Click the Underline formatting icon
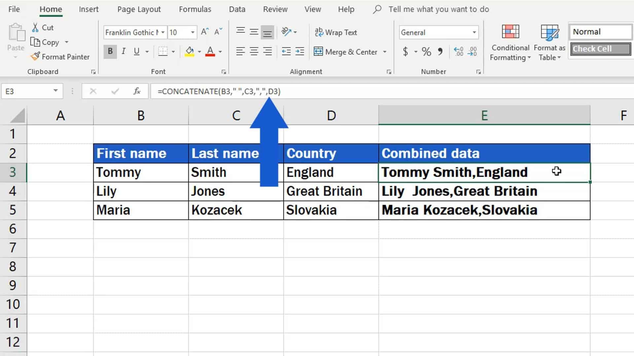The image size is (634, 356). coord(136,51)
